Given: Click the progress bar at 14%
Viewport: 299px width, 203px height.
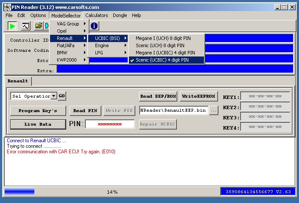Looking at the screenshot, I should 112,192.
